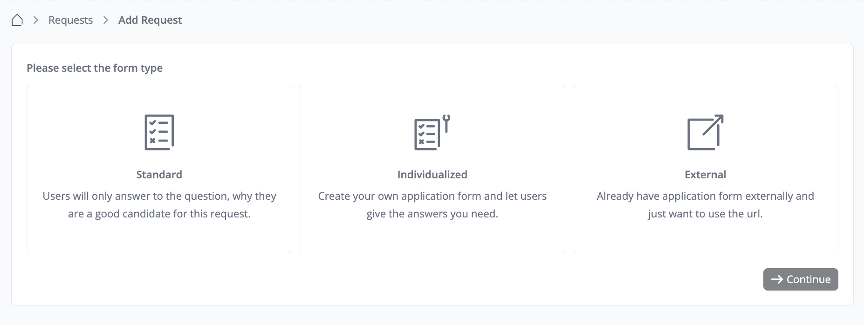The image size is (864, 325).
Task: Click the Home breadcrumb icon
Action: coord(17,20)
